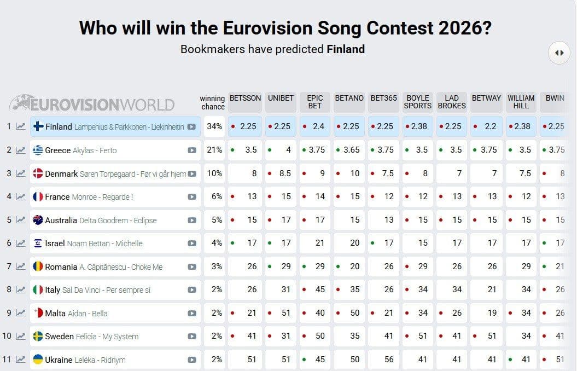Toggle the left-right arrows scroll button
The height and width of the screenshot is (371, 577).
point(559,53)
